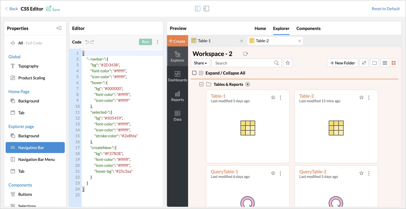The image size is (406, 209).
Task: Open Explorer in the preview navigation bar
Action: 177,57
